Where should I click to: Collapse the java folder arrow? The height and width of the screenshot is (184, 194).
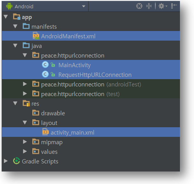pos(15,46)
